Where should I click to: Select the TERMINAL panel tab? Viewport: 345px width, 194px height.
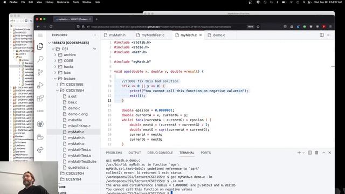tap(187, 153)
